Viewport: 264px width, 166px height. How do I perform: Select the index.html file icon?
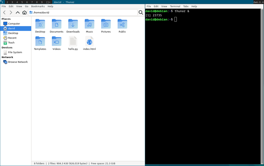[x=89, y=41]
